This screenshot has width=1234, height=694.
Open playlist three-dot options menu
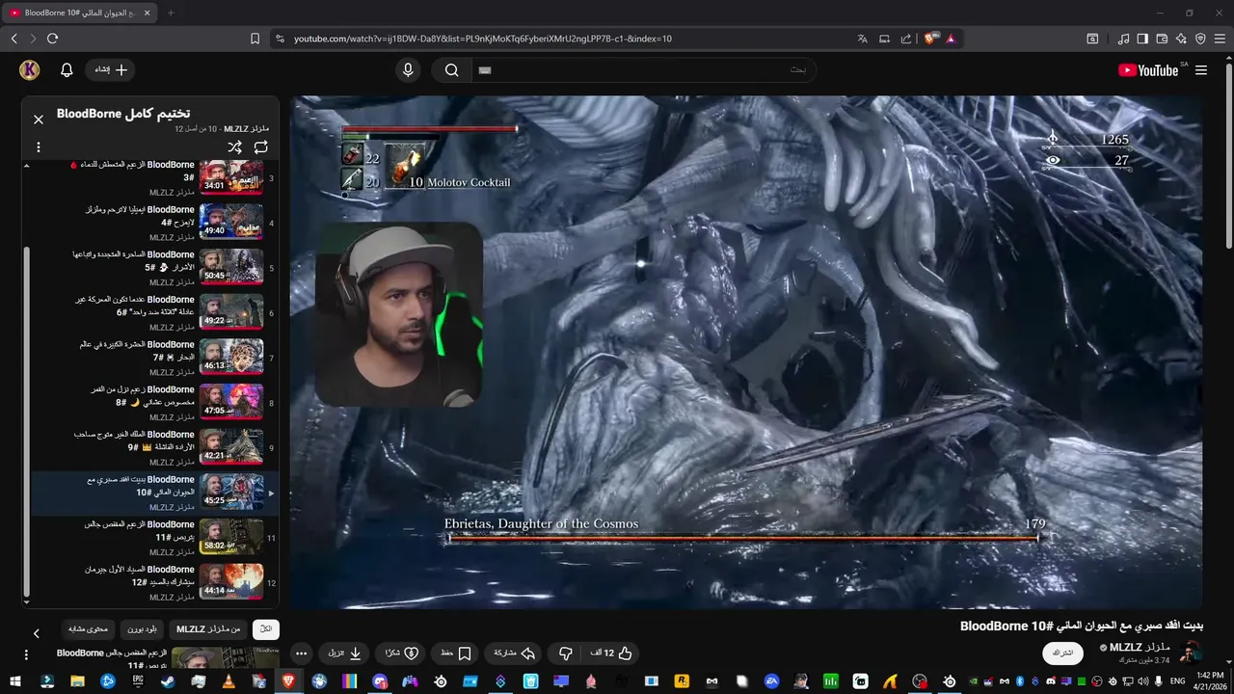point(39,147)
